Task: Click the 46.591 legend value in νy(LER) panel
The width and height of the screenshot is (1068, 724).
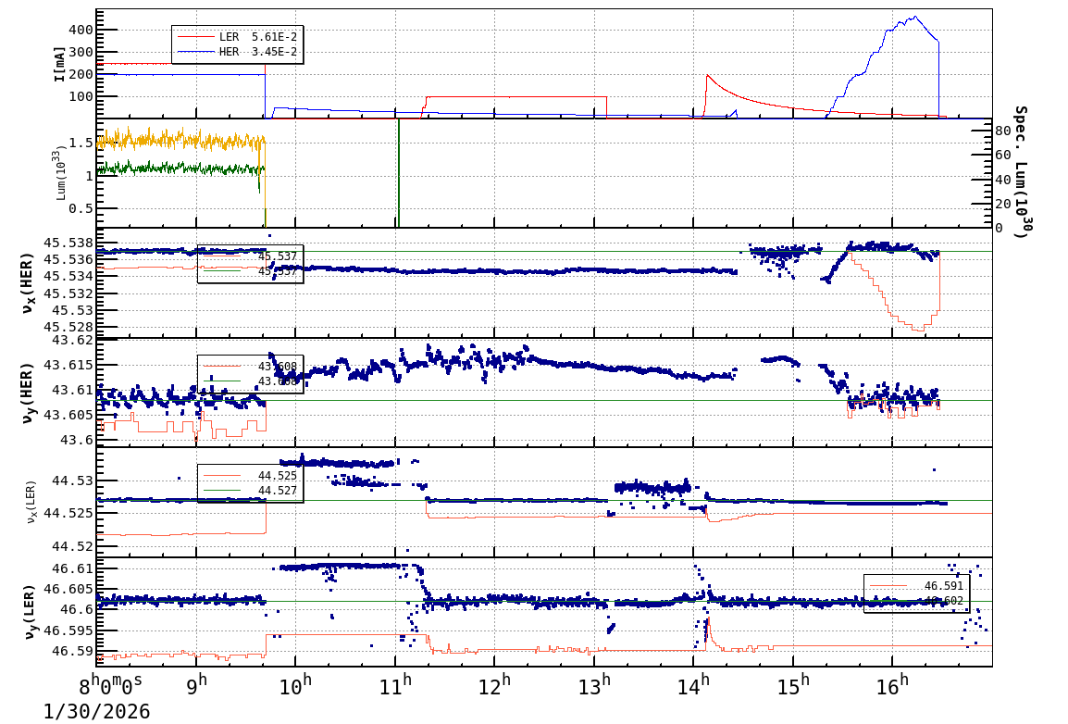Action: click(944, 586)
